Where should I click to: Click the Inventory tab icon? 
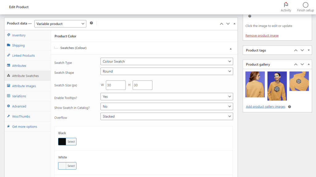9,35
